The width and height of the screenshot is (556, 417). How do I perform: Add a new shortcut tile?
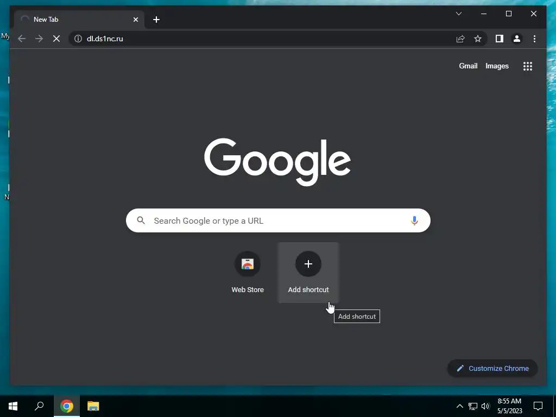[308, 273]
